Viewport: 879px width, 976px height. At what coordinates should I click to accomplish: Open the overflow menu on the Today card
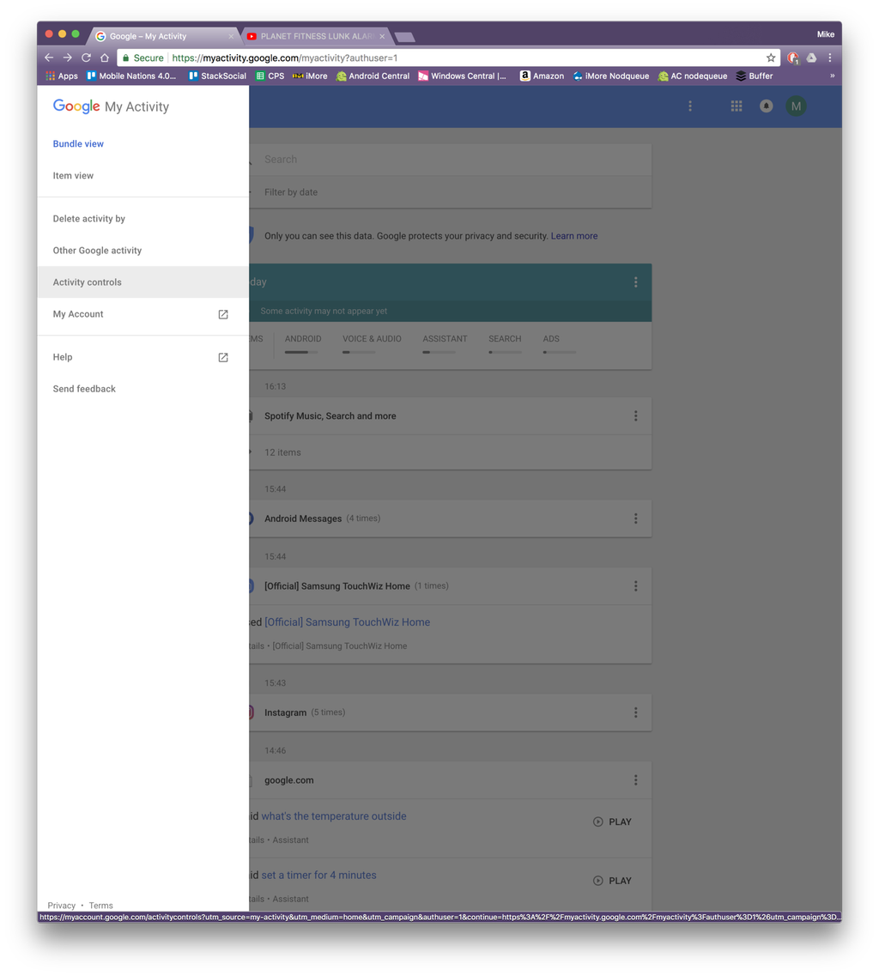(x=636, y=281)
